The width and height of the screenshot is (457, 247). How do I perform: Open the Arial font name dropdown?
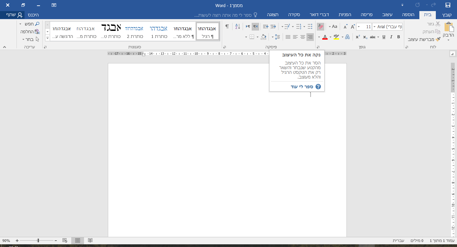374,27
